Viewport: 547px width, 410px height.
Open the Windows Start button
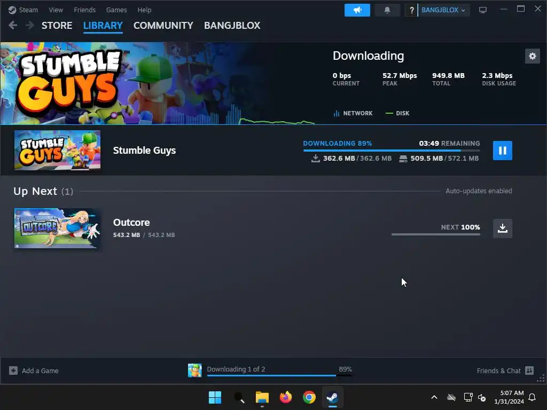(x=215, y=397)
